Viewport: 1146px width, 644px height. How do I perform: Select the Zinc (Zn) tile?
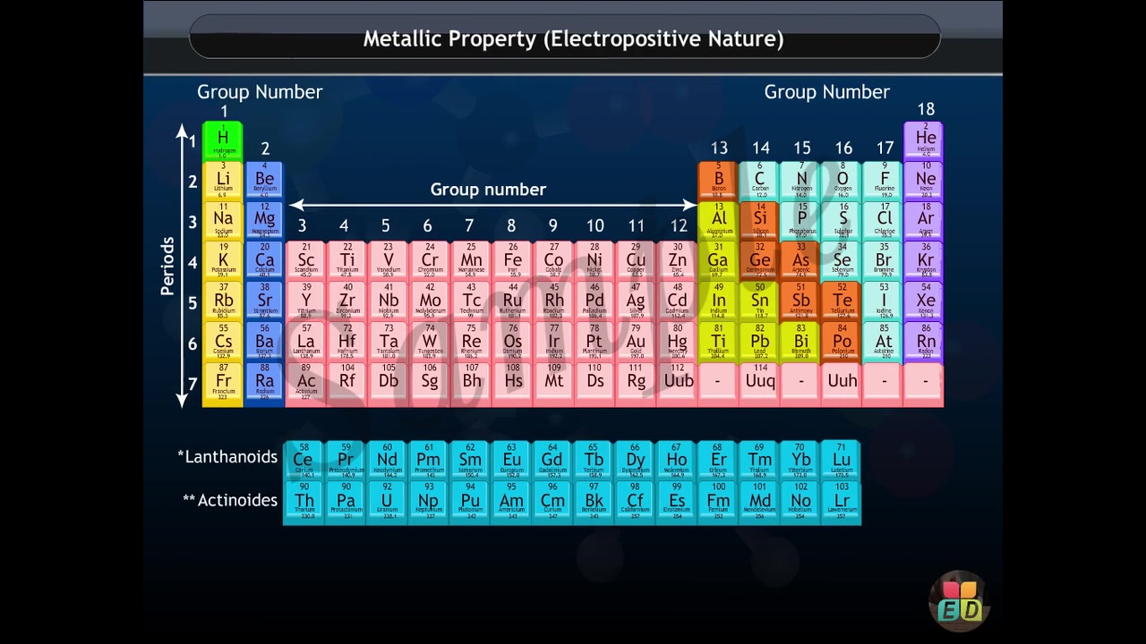tap(678, 261)
